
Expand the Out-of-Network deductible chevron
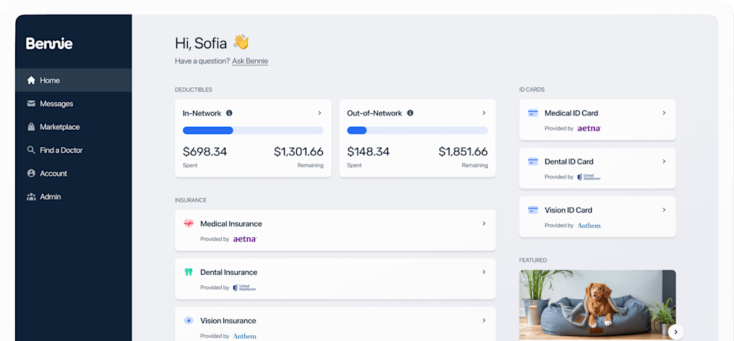484,113
